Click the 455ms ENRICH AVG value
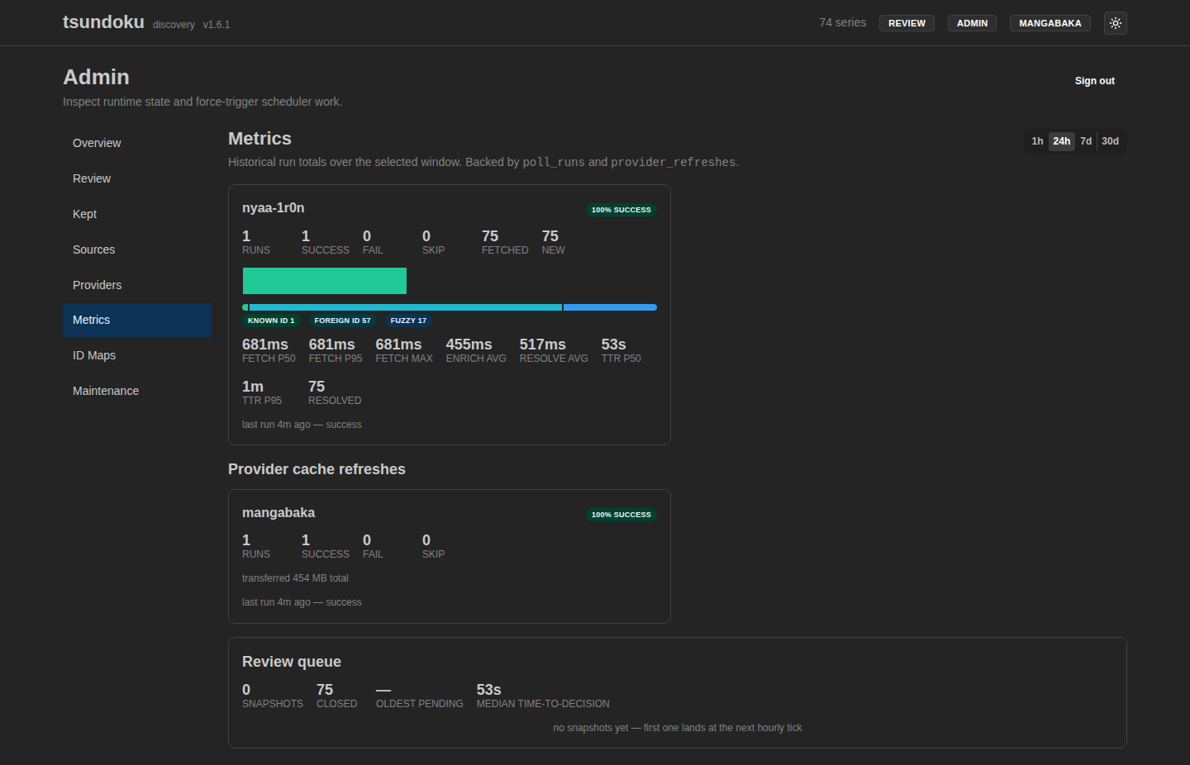 pyautogui.click(x=476, y=350)
